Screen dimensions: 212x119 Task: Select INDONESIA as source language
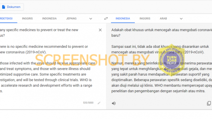coord(49,18)
